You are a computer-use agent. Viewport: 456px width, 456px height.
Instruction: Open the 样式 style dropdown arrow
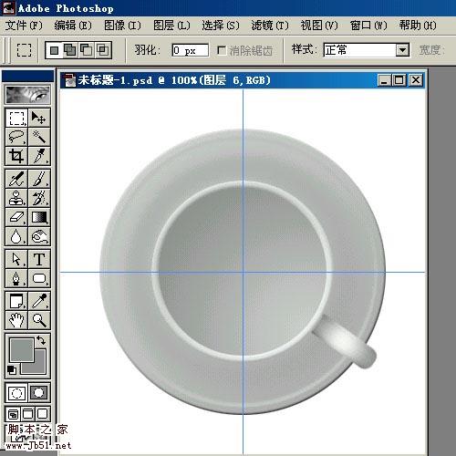click(x=402, y=50)
